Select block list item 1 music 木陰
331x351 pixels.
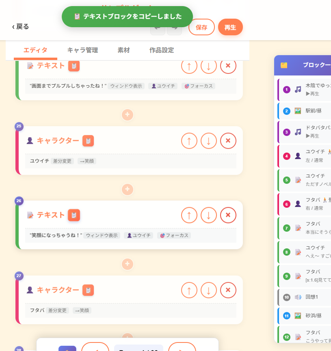(x=304, y=90)
